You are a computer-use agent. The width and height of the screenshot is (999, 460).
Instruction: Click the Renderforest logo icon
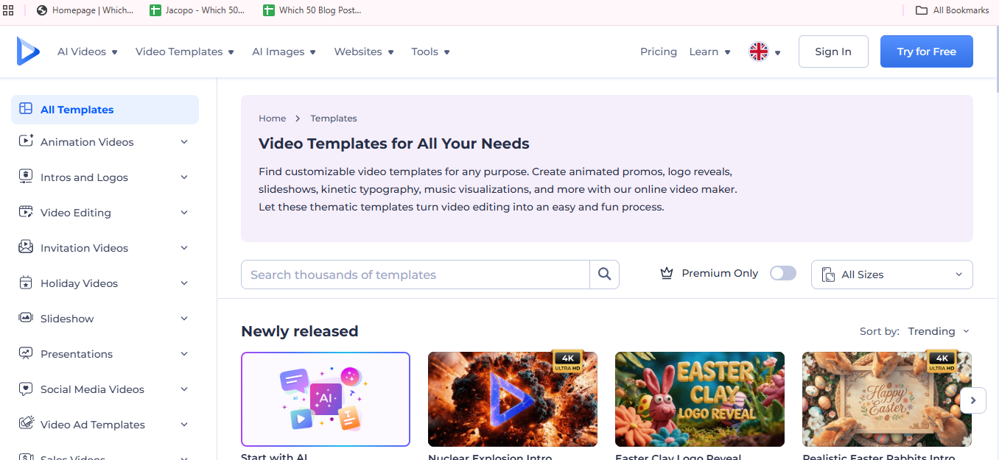28,52
